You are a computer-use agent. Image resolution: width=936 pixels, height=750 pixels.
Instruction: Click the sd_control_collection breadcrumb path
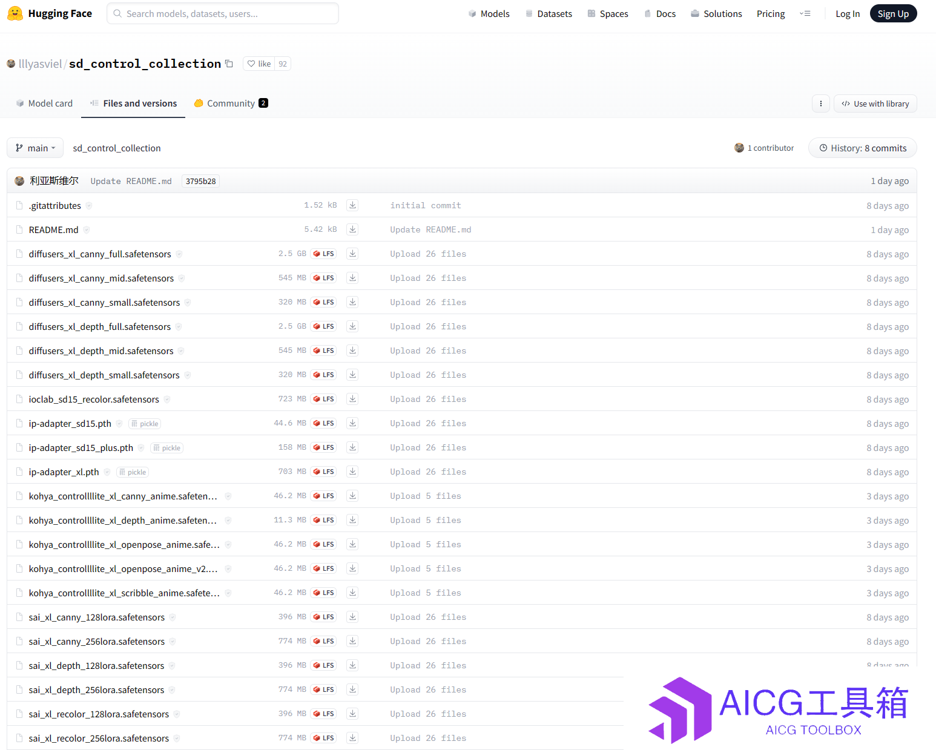117,148
